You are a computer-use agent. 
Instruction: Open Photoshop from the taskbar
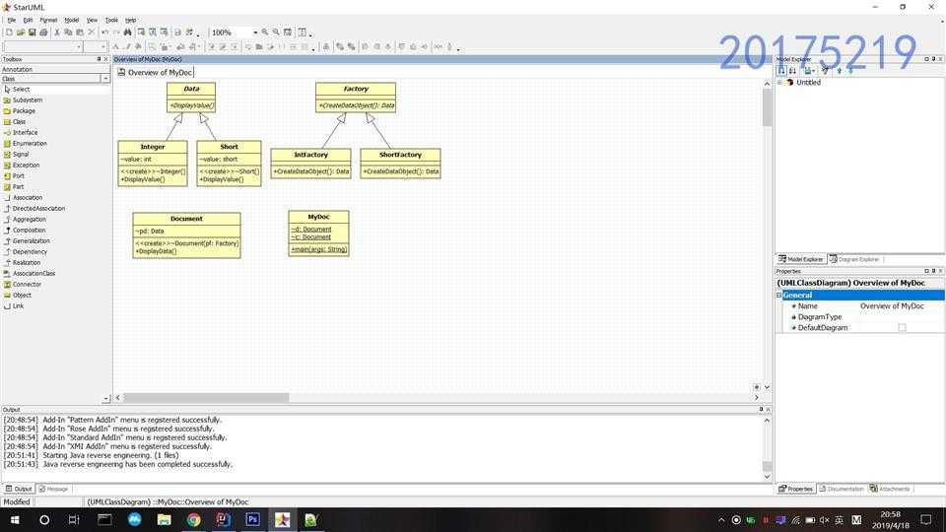[x=252, y=519]
